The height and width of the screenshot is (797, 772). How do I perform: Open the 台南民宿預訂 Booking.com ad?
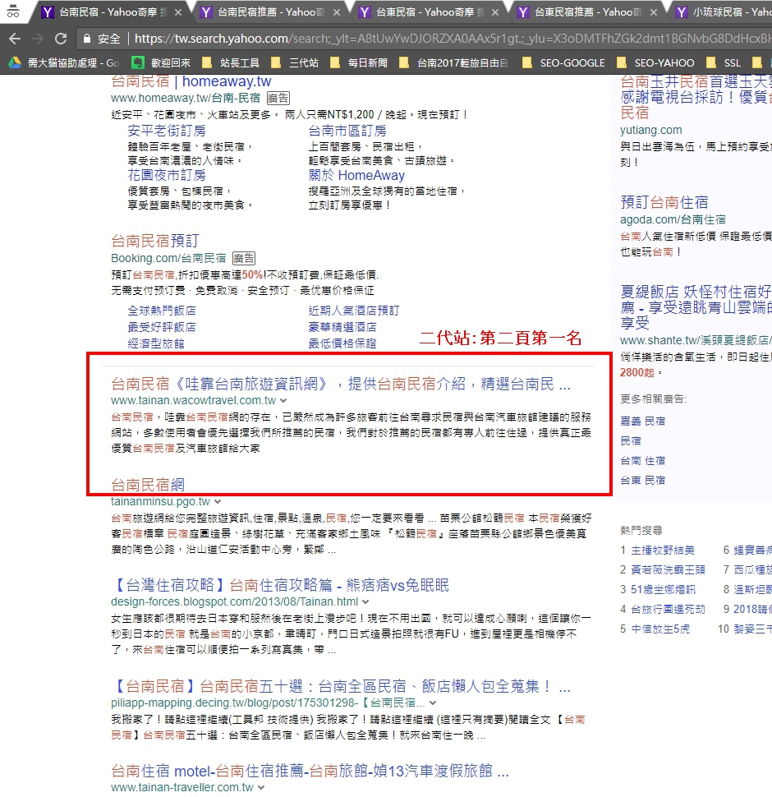coord(155,241)
